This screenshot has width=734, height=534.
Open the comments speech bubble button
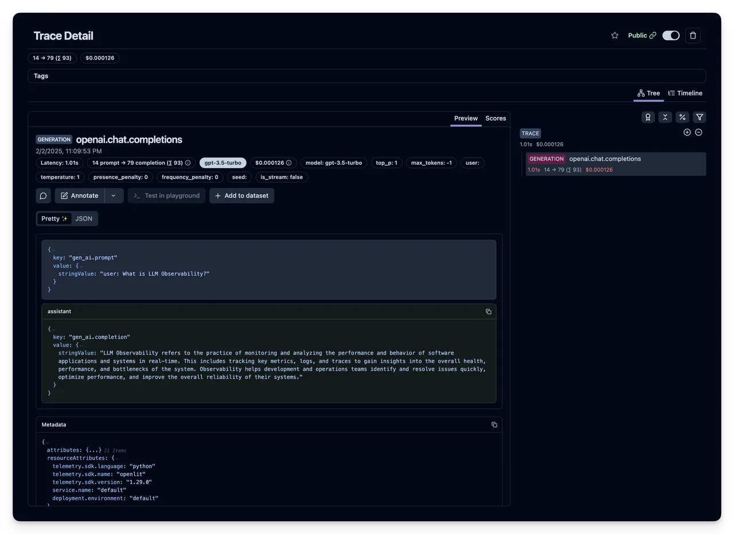(43, 195)
